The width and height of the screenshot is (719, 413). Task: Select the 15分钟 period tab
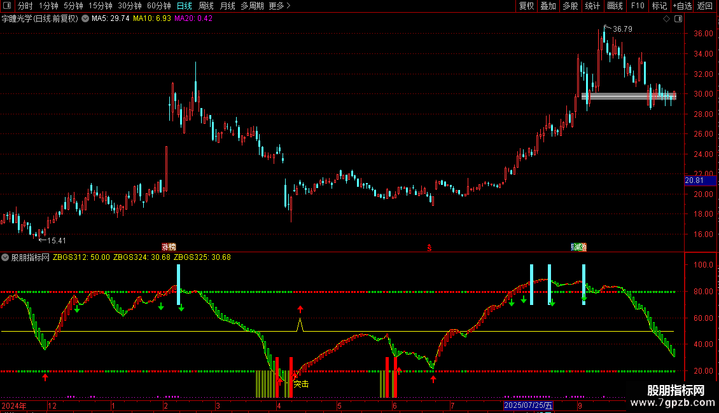coord(100,6)
